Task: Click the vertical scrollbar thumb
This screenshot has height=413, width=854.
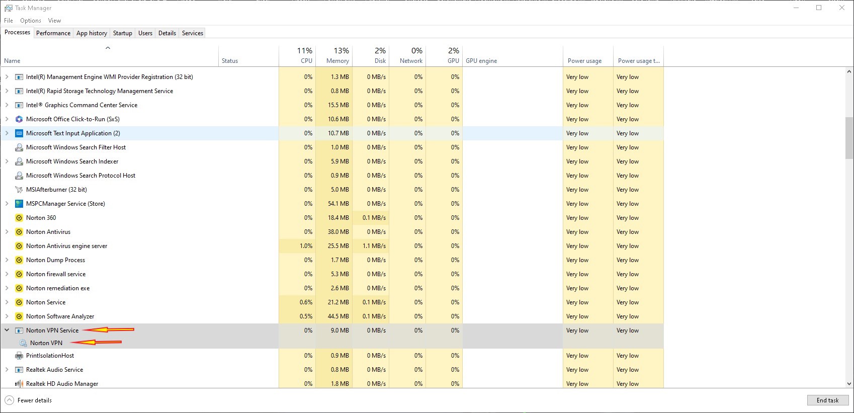Action: point(849,138)
